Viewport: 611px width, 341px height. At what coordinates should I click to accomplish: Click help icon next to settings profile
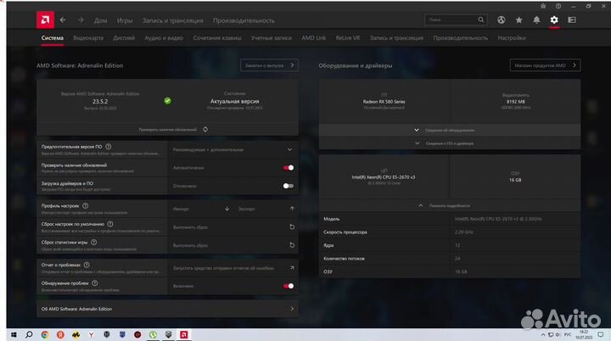click(x=86, y=206)
